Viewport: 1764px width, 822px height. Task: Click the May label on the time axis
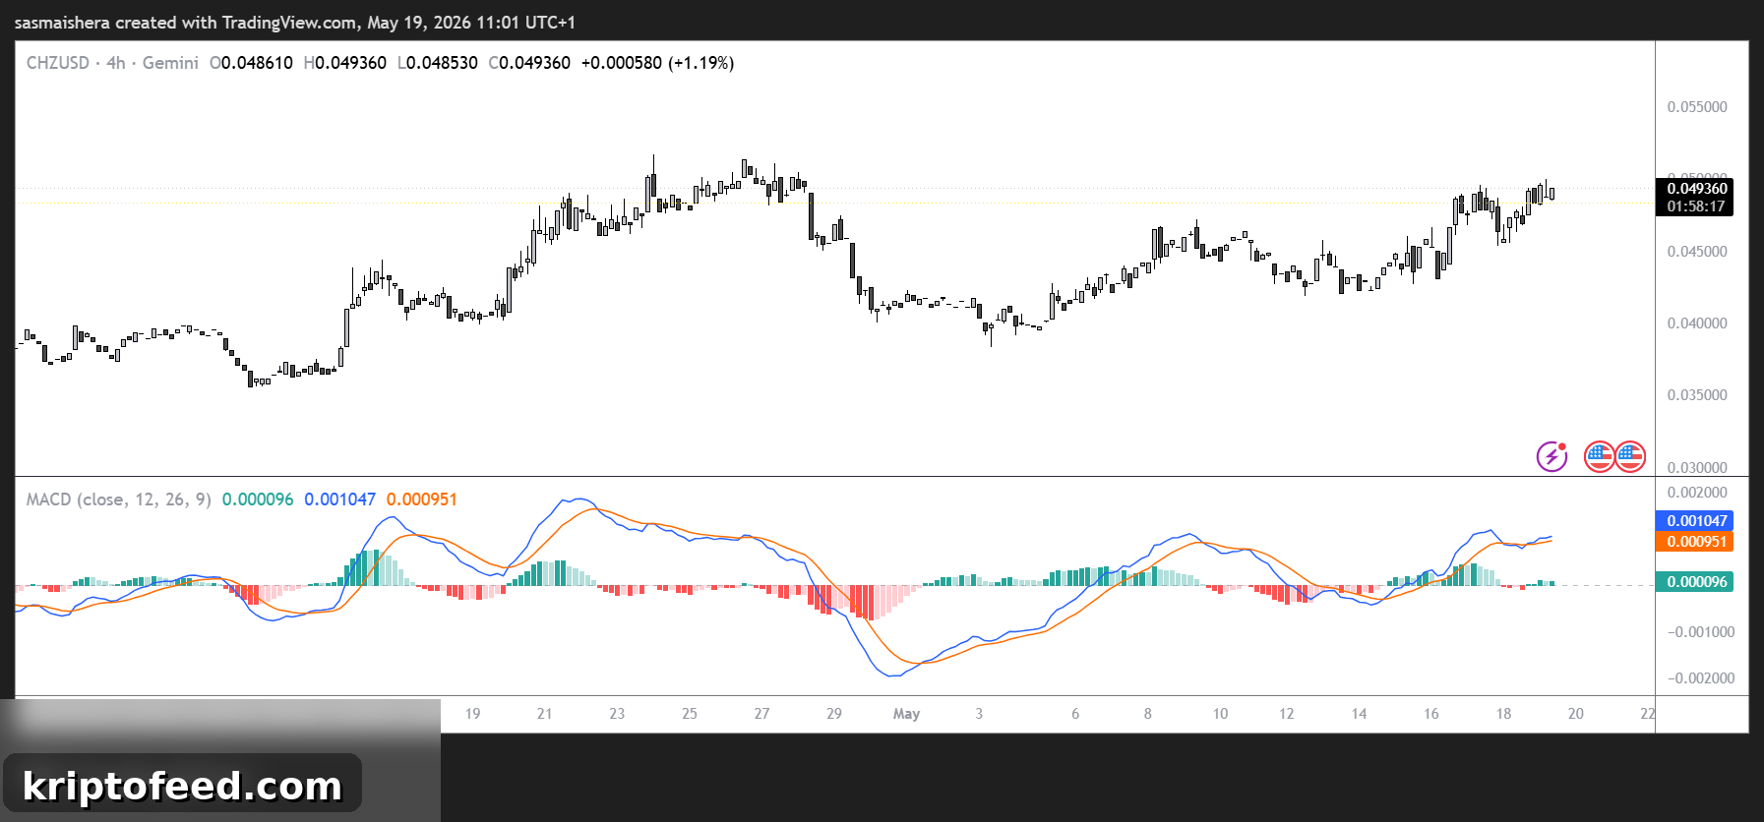tap(906, 714)
